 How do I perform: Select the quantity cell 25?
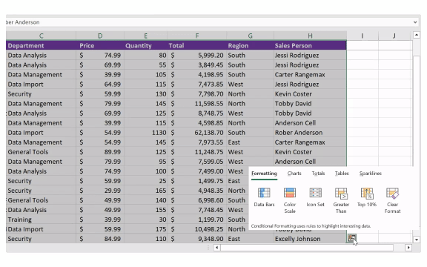pyautogui.click(x=145, y=181)
